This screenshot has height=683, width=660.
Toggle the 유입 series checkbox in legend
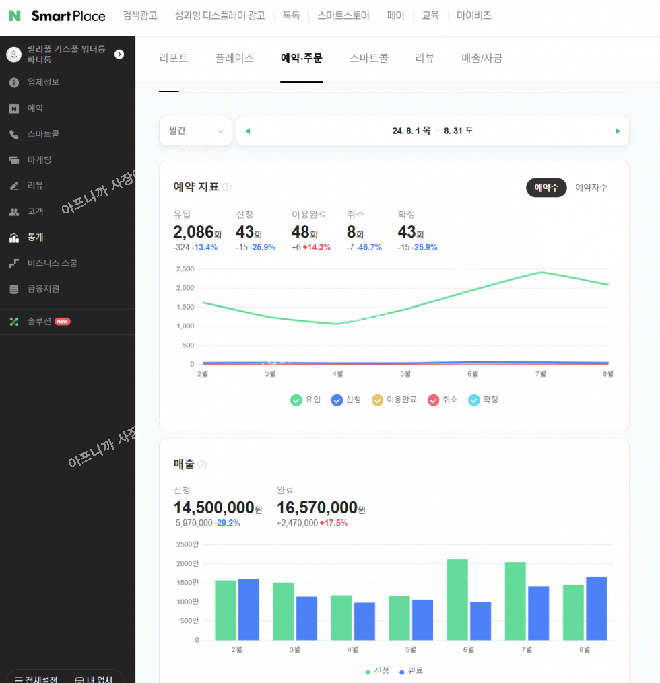[296, 400]
